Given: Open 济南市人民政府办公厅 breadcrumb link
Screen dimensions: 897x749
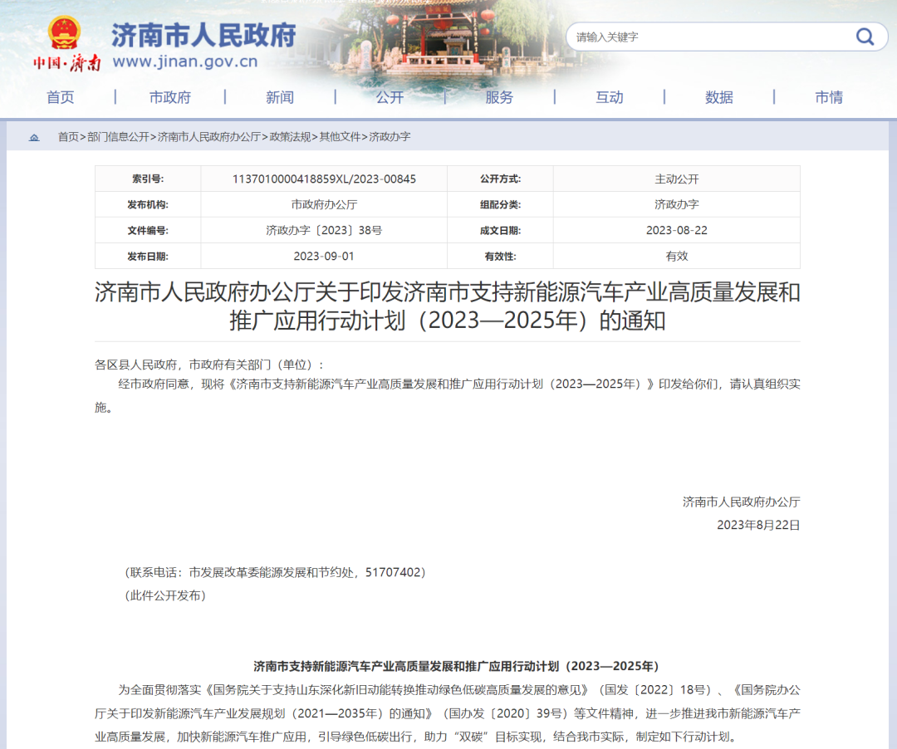Looking at the screenshot, I should 208,137.
